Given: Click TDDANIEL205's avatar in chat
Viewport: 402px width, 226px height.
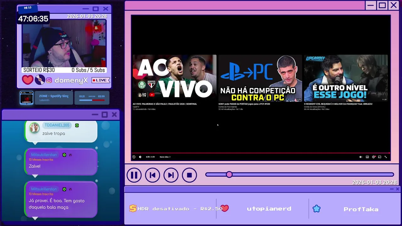Looking at the screenshot, I should pyautogui.click(x=34, y=128).
